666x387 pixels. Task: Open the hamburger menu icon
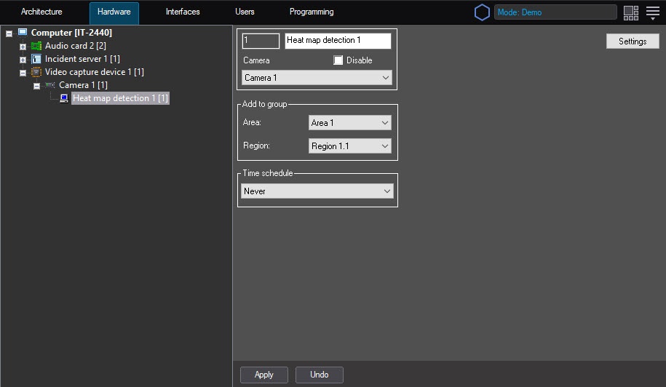point(653,12)
